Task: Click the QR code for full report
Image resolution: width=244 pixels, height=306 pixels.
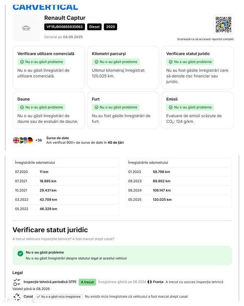Action: tap(223, 24)
